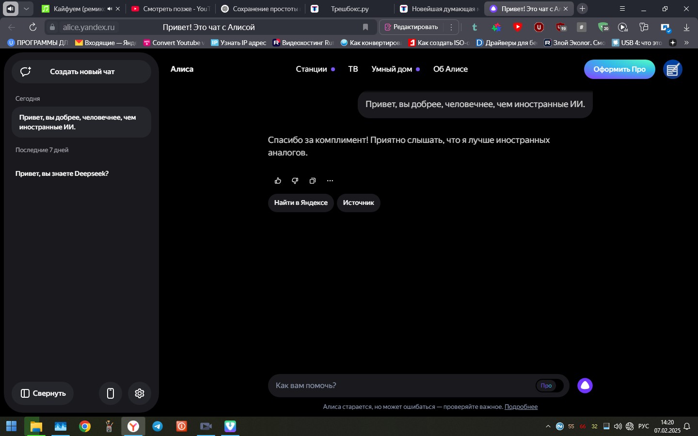
Task: Click the phone icon in the sidebar
Action: (111, 393)
